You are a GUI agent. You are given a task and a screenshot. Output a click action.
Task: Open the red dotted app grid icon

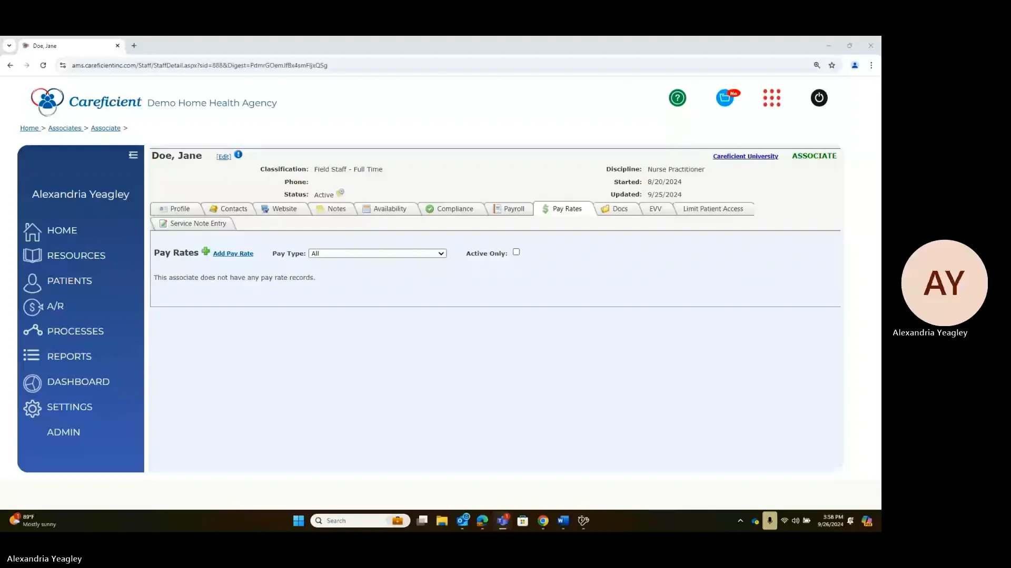[771, 98]
